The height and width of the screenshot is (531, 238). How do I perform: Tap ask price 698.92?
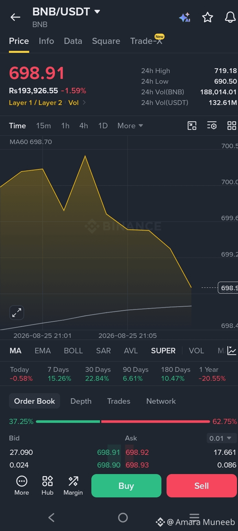click(137, 452)
